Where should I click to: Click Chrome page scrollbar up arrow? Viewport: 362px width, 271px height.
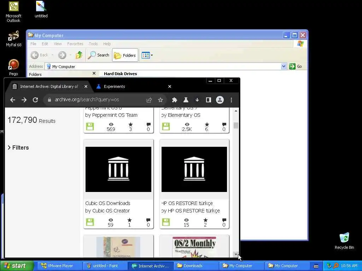[x=236, y=111]
